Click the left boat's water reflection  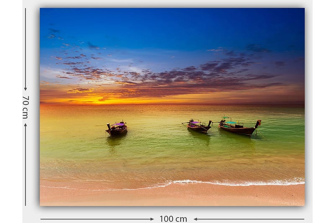point(115,141)
